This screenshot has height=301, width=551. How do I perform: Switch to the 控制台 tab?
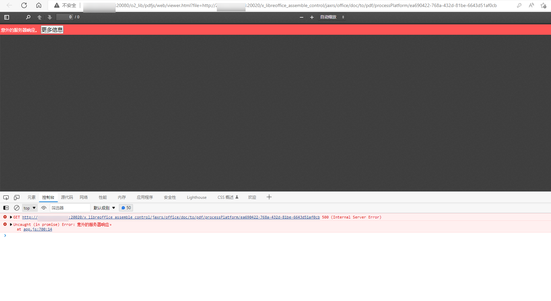(48, 197)
